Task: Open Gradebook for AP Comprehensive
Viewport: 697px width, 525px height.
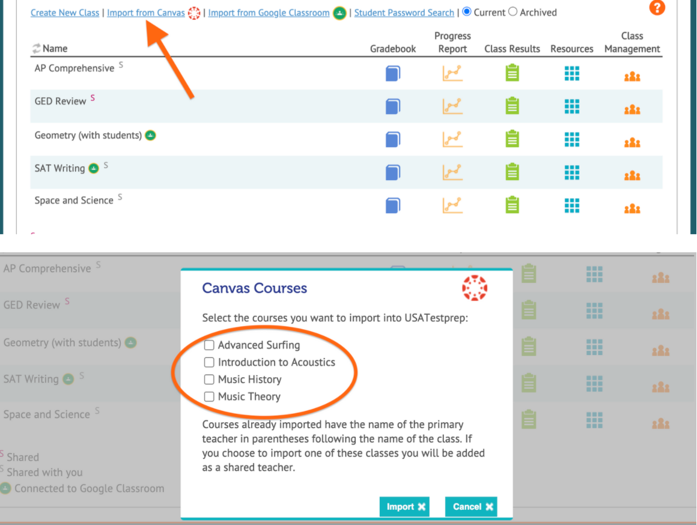Action: (393, 73)
